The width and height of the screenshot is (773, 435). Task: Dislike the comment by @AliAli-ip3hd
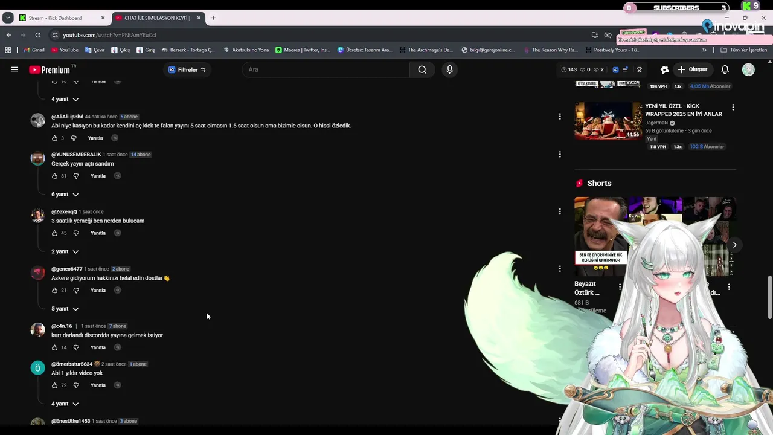tap(74, 138)
